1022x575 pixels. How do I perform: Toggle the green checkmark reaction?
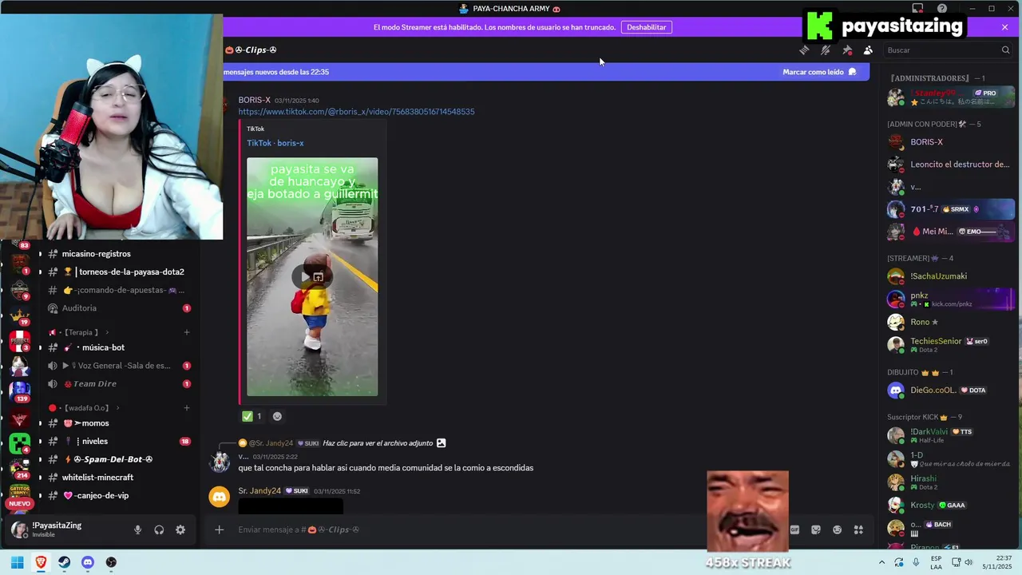pyautogui.click(x=252, y=416)
